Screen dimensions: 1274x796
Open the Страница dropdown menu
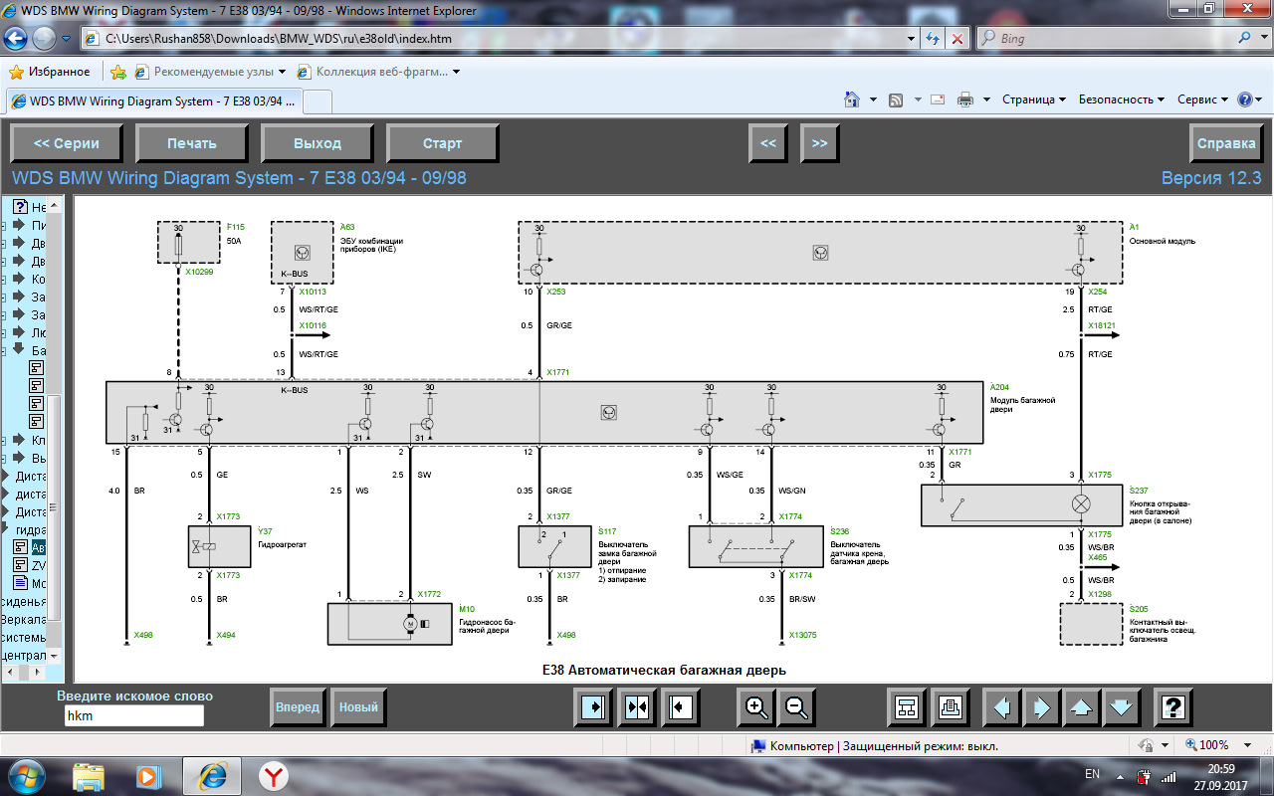pyautogui.click(x=1033, y=99)
